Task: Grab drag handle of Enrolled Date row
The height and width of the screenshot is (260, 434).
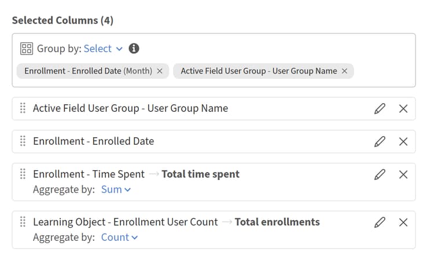Action: click(23, 141)
